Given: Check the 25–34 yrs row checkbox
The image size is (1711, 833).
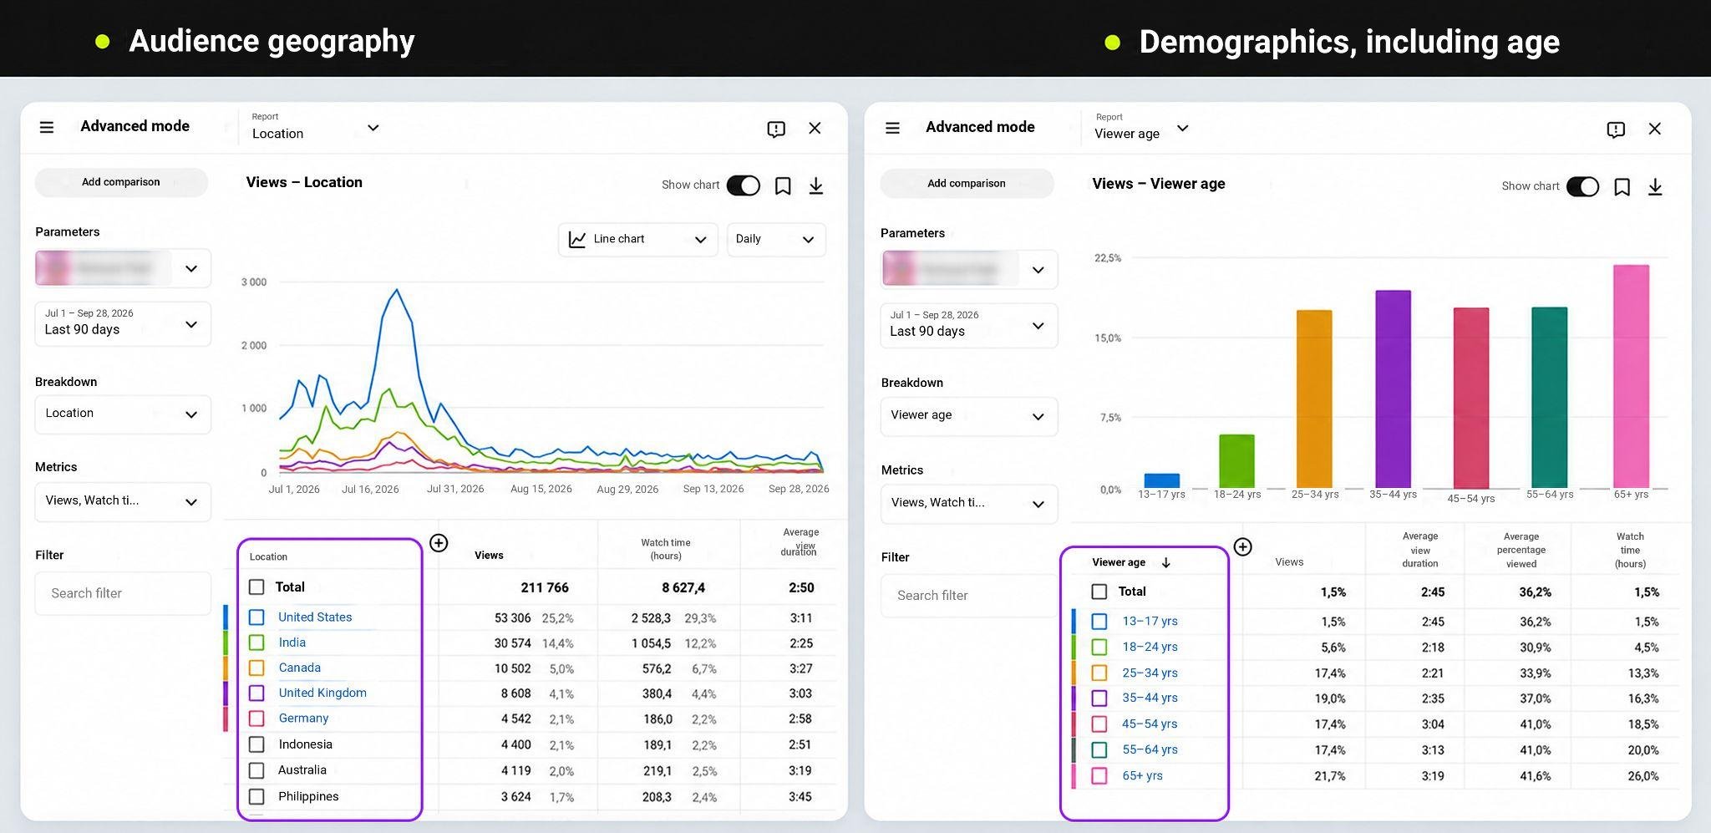Looking at the screenshot, I should 1099,673.
